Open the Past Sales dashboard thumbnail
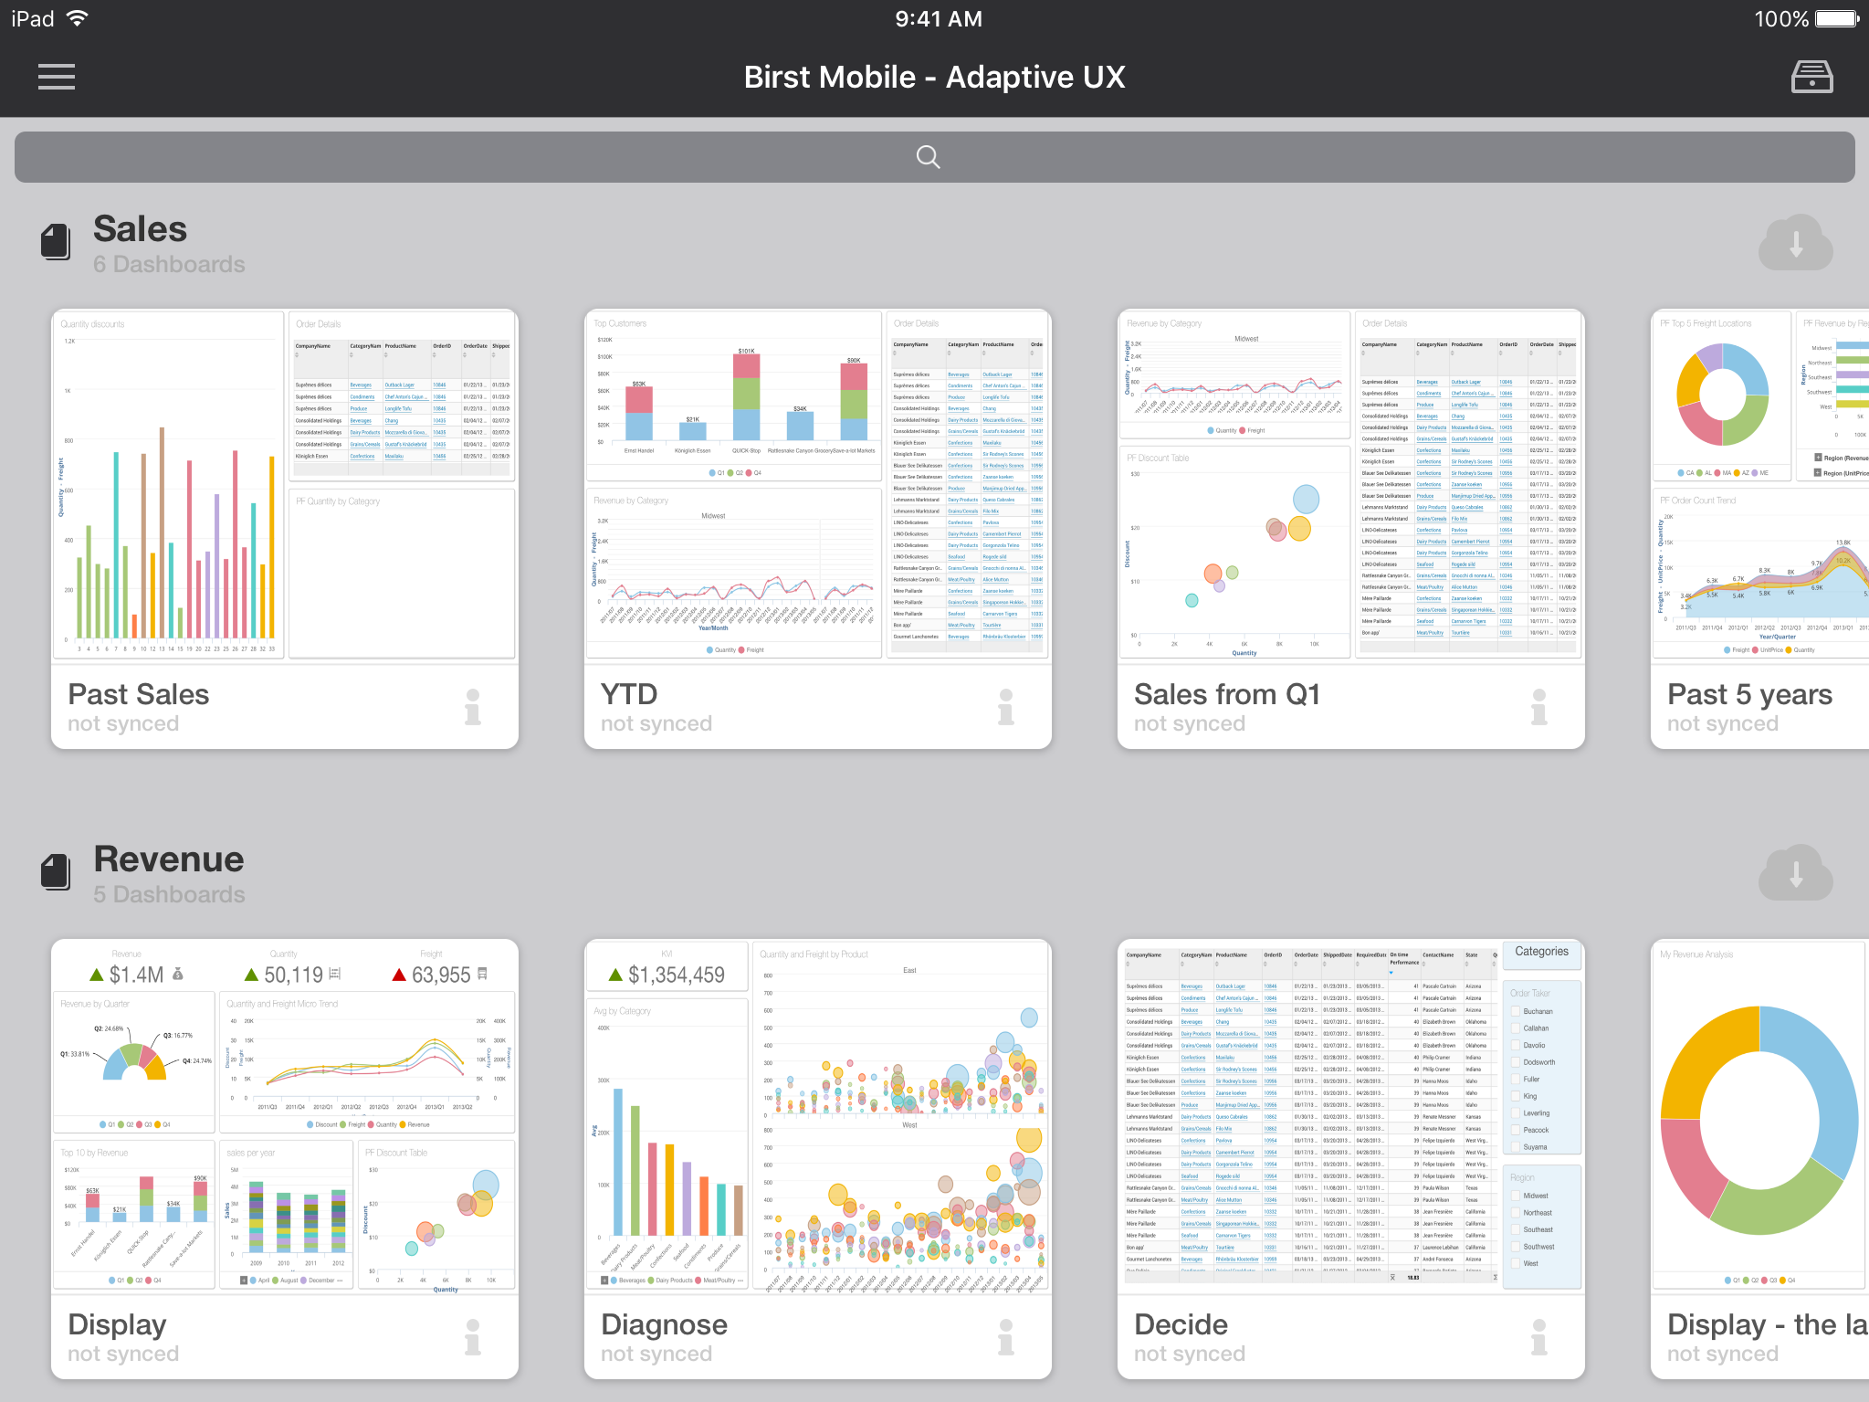This screenshot has width=1869, height=1402. pos(284,484)
